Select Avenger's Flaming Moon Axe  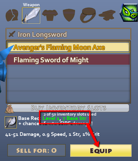68,48
